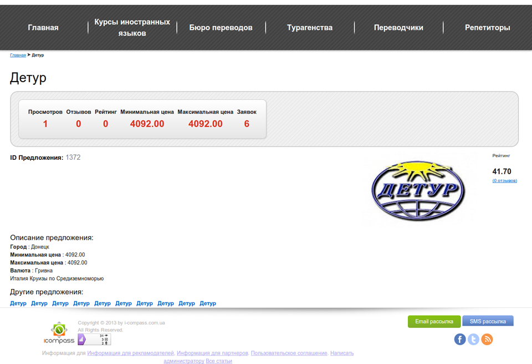Open Бюро переводов menu item
Image resolution: width=532 pixels, height=364 pixels.
[x=221, y=28]
